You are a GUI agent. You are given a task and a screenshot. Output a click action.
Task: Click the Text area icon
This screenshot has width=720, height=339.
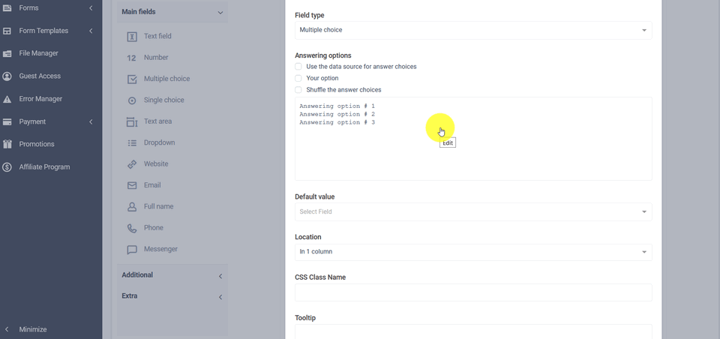[x=132, y=121]
